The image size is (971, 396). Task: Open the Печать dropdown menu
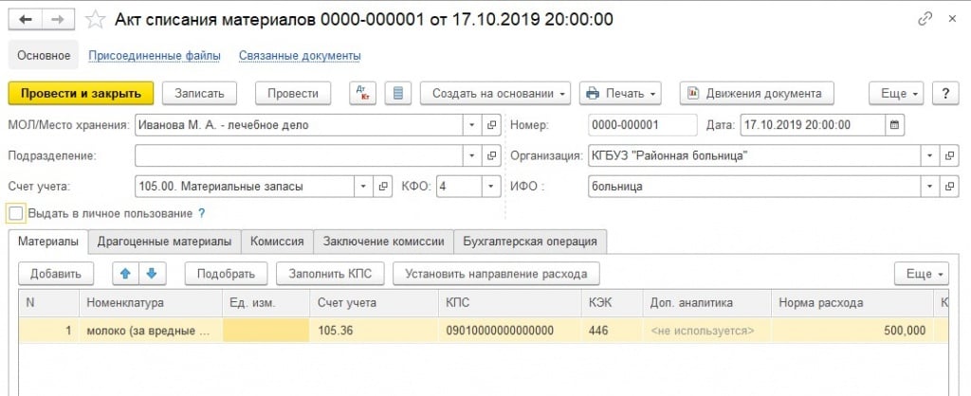[x=619, y=93]
